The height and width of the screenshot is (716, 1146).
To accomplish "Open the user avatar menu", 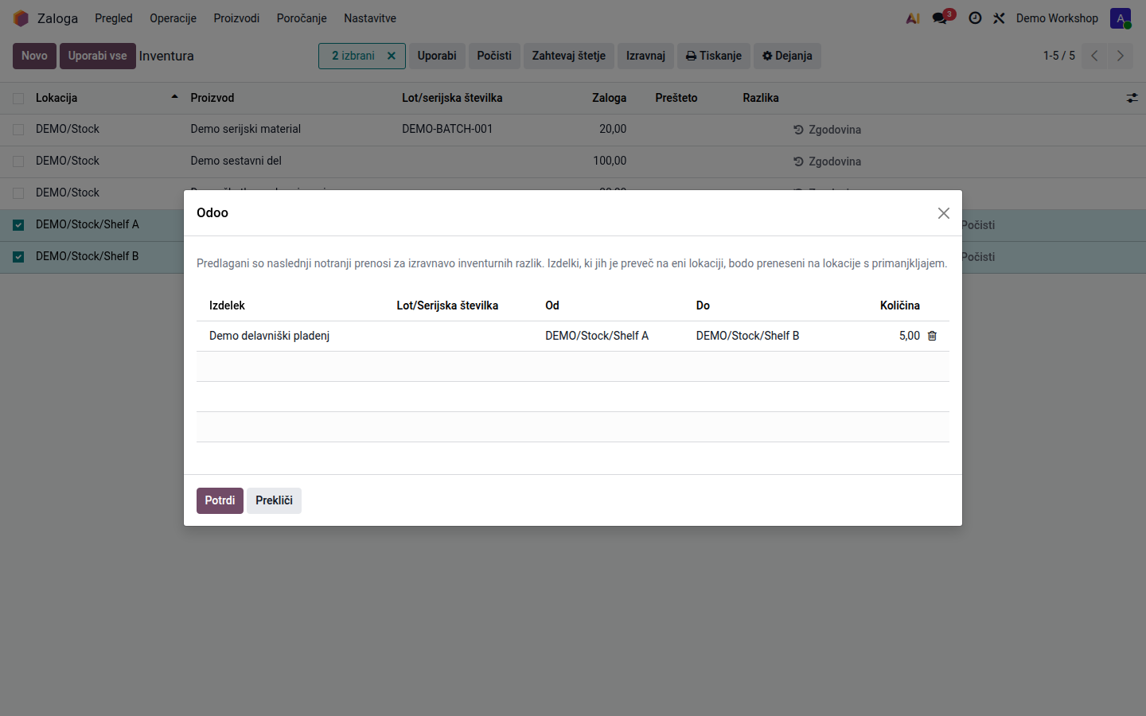I will point(1121,18).
